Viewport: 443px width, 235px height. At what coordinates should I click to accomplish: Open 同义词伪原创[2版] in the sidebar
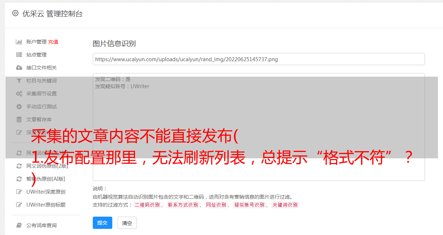(47, 166)
